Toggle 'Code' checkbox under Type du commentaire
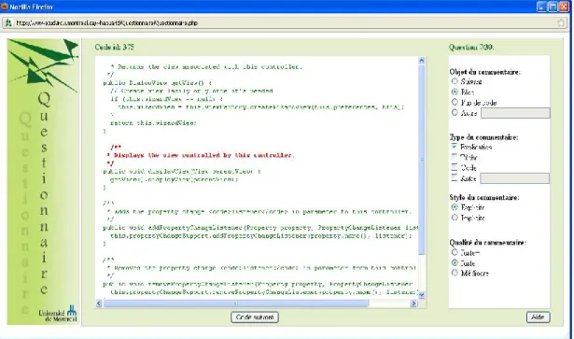The height and width of the screenshot is (339, 574). click(x=455, y=167)
